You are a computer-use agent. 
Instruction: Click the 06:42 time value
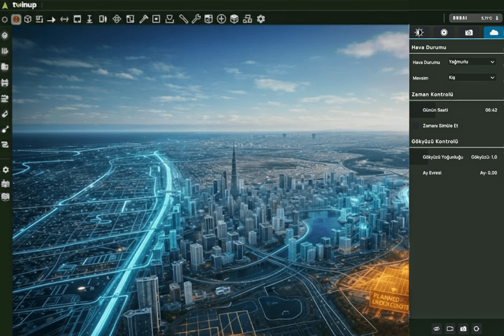[x=491, y=110]
